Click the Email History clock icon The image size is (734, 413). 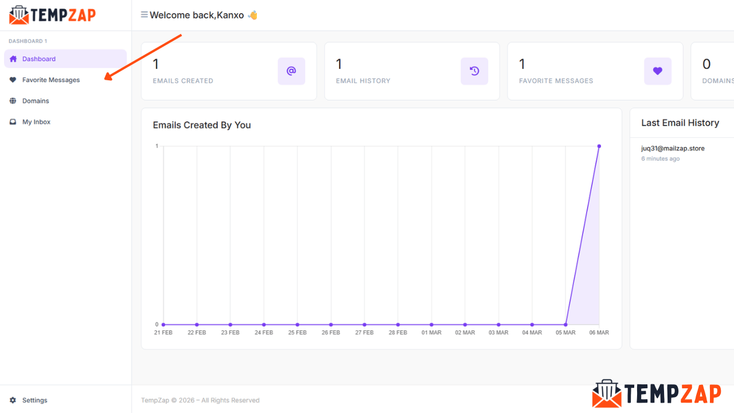point(474,71)
